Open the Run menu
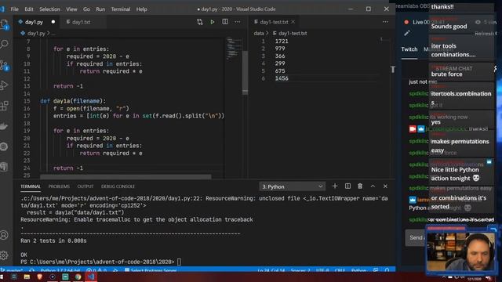The width and height of the screenshot is (502, 282). pos(100,9)
